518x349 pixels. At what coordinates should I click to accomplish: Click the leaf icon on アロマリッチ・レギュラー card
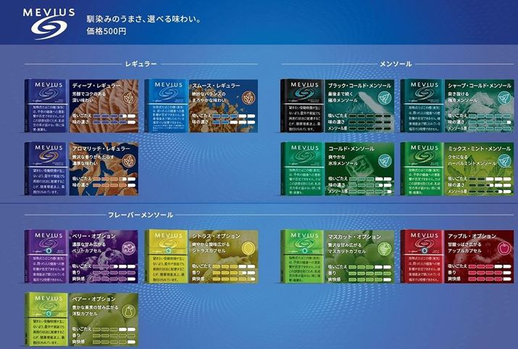(128, 160)
